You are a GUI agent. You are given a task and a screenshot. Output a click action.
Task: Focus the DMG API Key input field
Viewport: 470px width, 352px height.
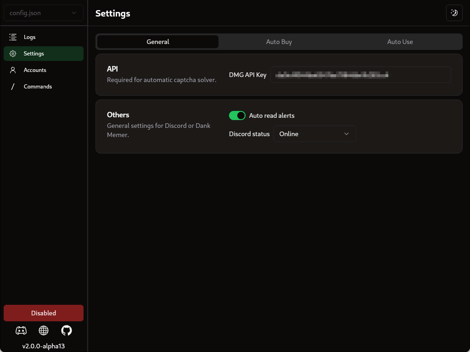click(x=361, y=75)
